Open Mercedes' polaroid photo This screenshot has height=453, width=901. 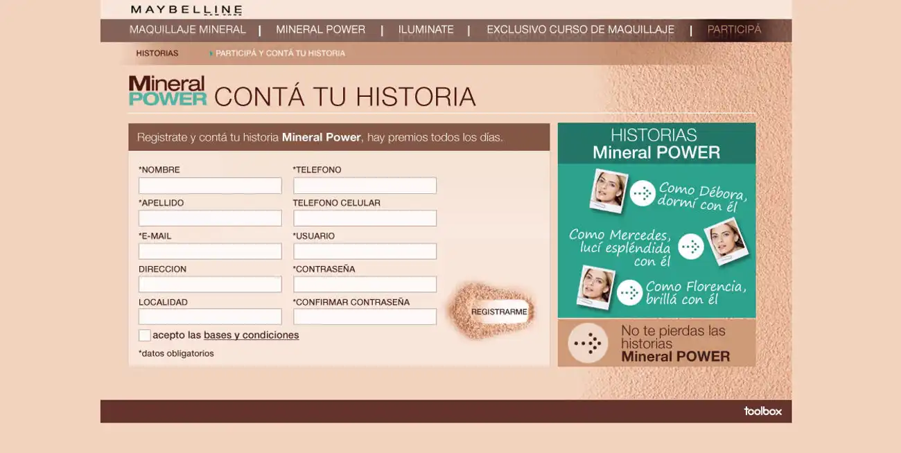[726, 241]
